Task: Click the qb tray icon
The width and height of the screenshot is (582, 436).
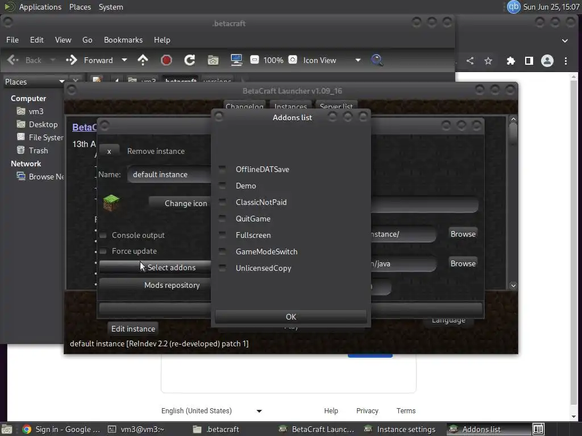Action: coord(514,7)
